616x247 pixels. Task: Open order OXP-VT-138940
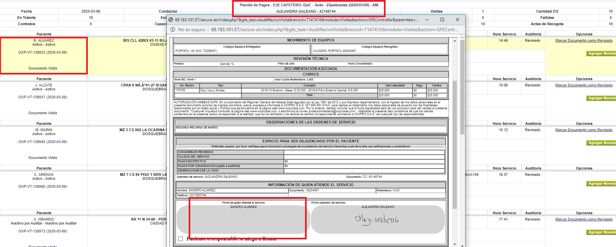pyautogui.click(x=43, y=142)
